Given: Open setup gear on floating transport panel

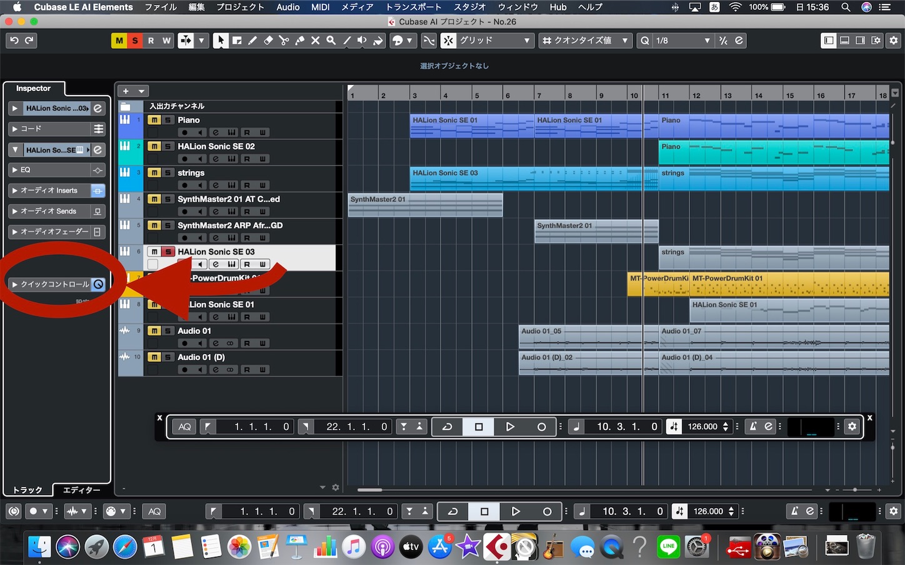Looking at the screenshot, I should (852, 426).
